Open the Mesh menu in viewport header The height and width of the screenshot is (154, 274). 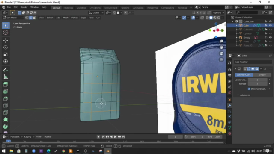[66, 18]
